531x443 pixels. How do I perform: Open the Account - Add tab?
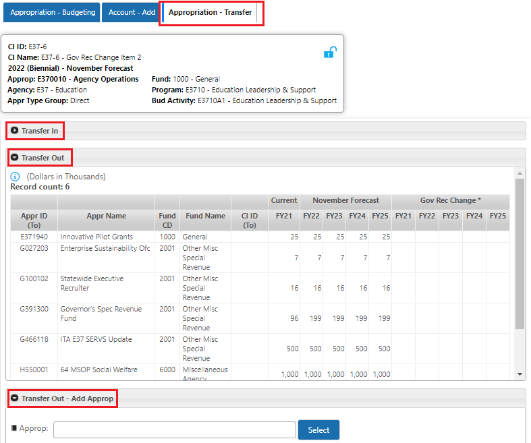coord(132,12)
